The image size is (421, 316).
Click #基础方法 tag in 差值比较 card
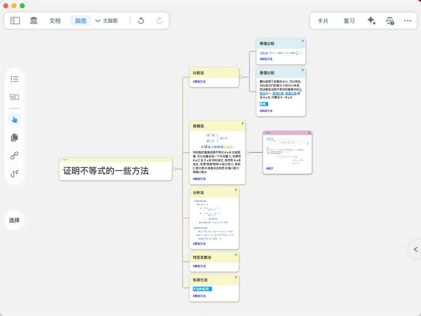pos(266,111)
